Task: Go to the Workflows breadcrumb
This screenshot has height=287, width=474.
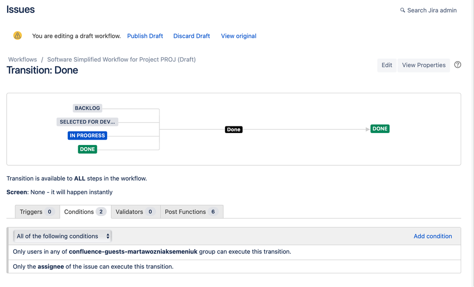Action: [22, 60]
